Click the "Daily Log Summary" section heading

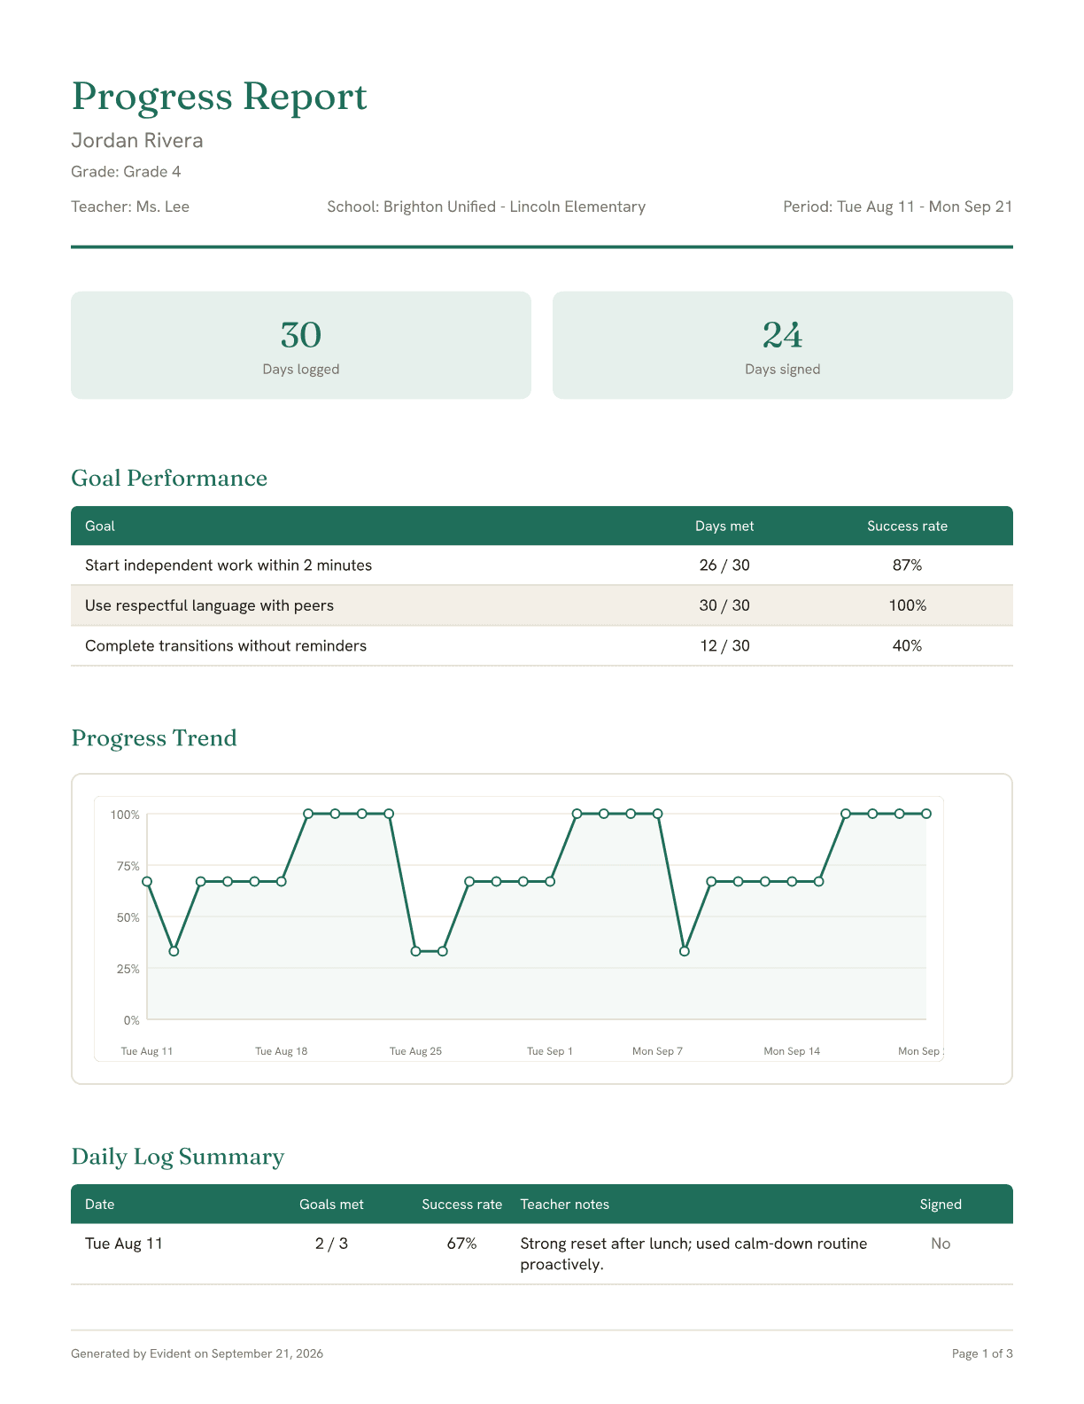pos(178,1157)
